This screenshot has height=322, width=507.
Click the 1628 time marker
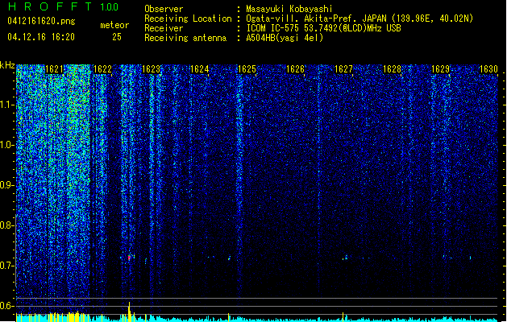tap(392, 69)
